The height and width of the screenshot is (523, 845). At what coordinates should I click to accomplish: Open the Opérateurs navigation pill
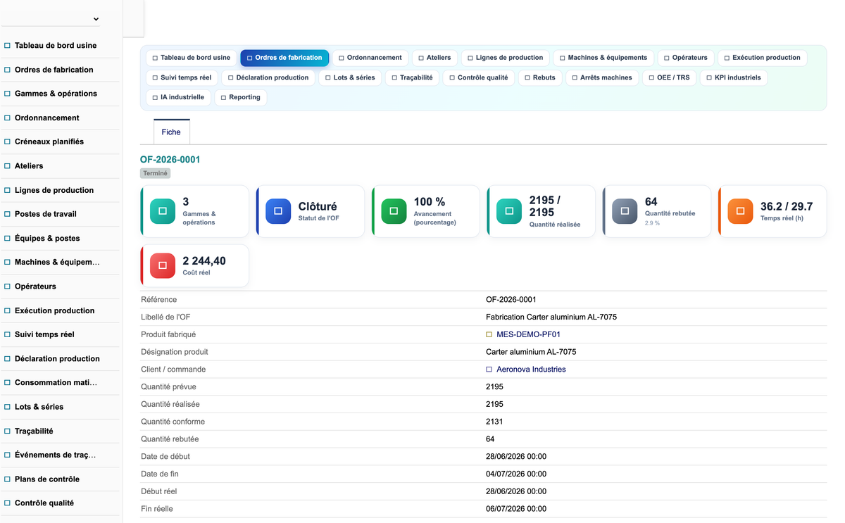686,58
